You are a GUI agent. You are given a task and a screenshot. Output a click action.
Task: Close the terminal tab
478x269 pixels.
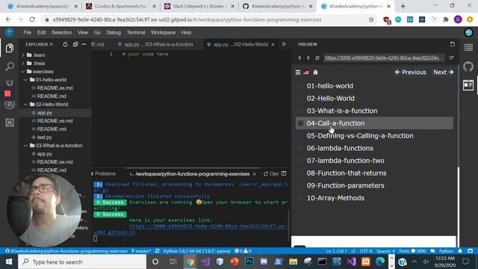pyautogui.click(x=254, y=174)
